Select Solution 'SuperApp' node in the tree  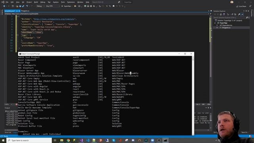coord(229,20)
